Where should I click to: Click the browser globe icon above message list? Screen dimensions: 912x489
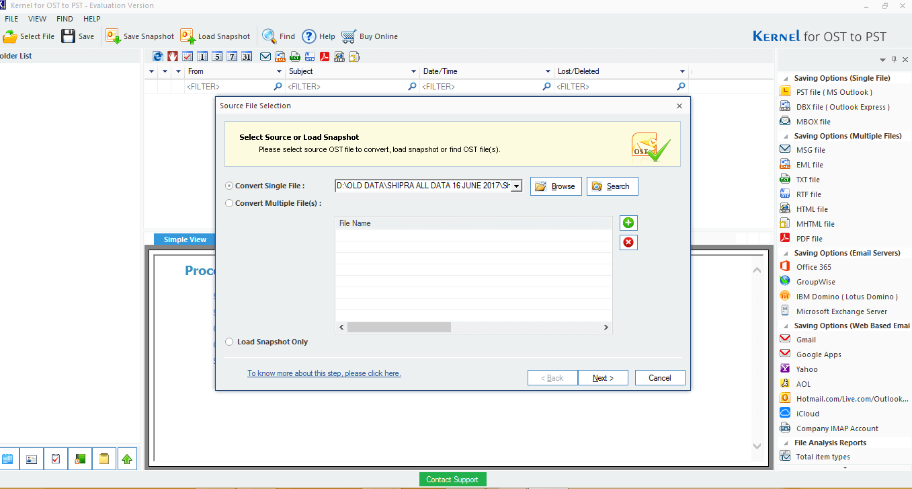(x=158, y=57)
